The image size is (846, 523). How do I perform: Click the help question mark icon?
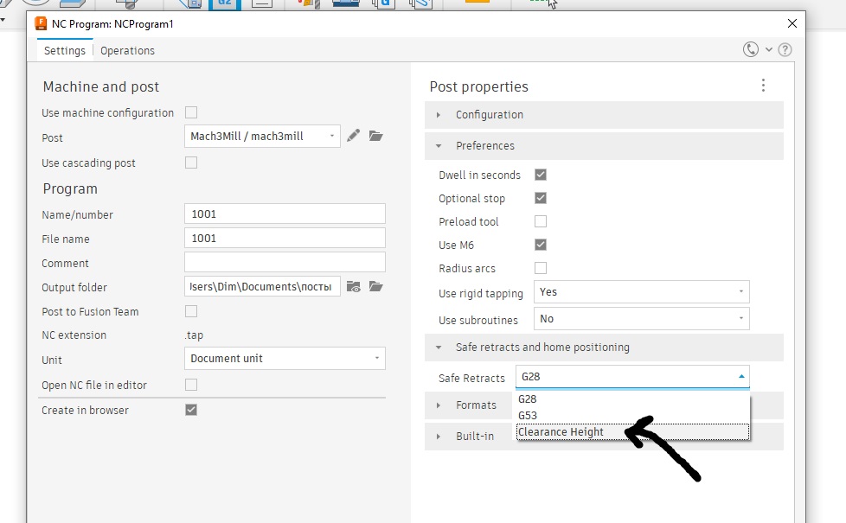click(785, 50)
